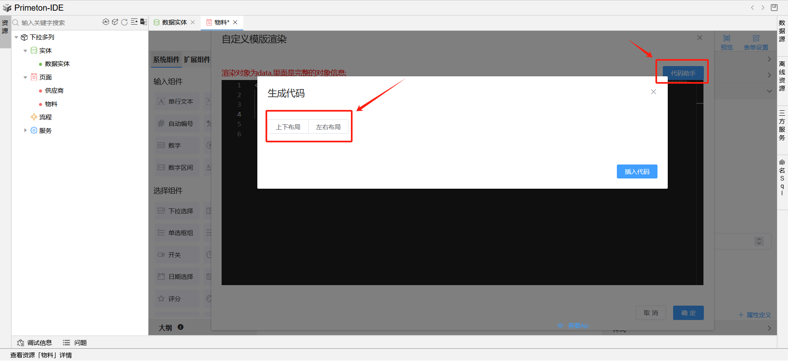Open the 供应商 page in tree
This screenshot has height=361, width=788.
[x=54, y=91]
